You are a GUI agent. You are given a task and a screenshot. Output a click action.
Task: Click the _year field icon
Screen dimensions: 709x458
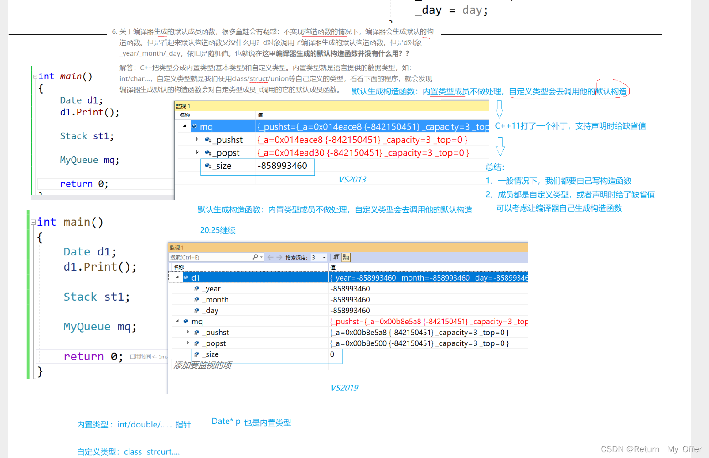click(x=197, y=289)
